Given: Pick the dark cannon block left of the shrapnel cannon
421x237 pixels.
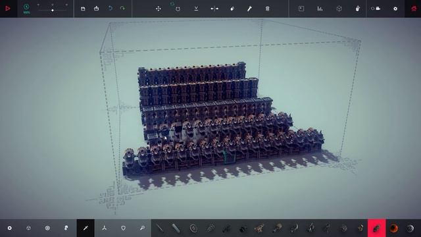Looking at the screenshot, I should point(227,228).
